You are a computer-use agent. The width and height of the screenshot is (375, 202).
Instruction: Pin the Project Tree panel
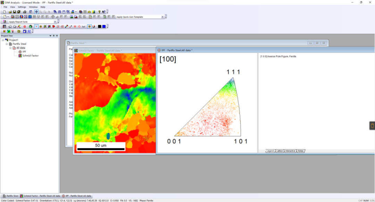pyautogui.click(x=53, y=35)
